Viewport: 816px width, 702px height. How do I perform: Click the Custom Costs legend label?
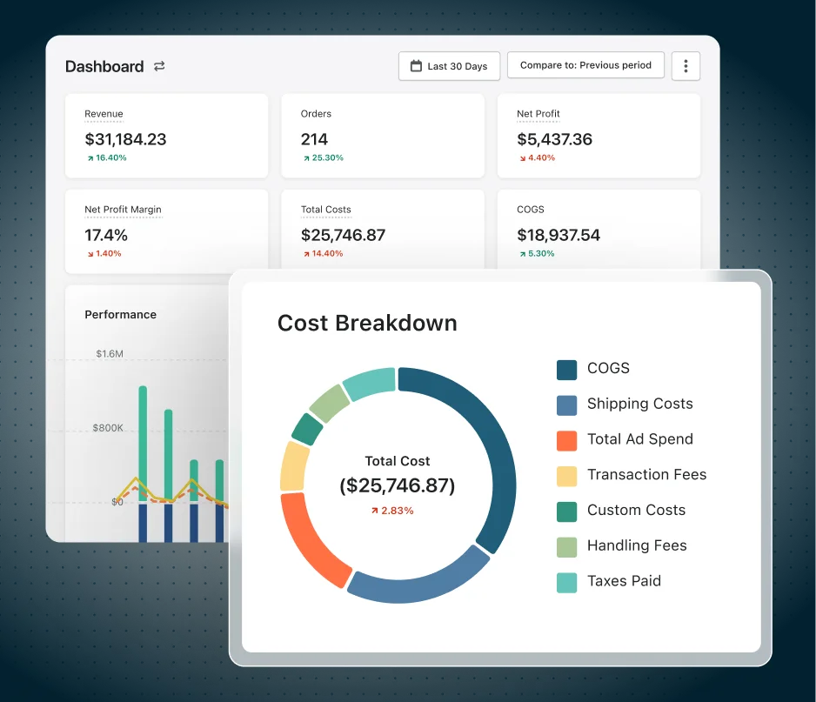pos(636,510)
